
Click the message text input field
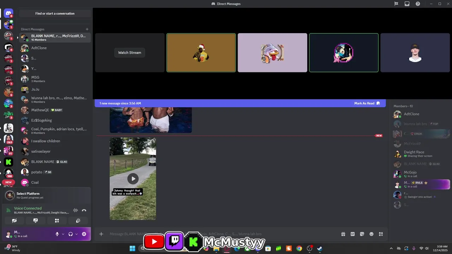pyautogui.click(x=222, y=234)
